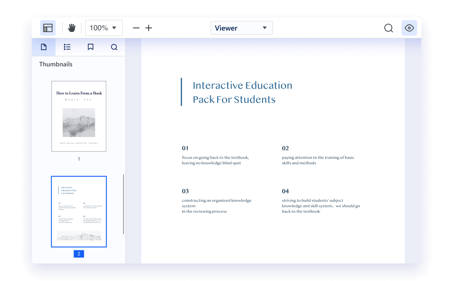Click the '01' section heading in the document
453x281 pixels.
click(185, 148)
